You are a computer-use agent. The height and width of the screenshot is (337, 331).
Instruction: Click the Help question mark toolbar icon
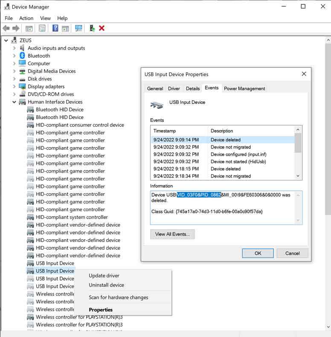(55, 28)
